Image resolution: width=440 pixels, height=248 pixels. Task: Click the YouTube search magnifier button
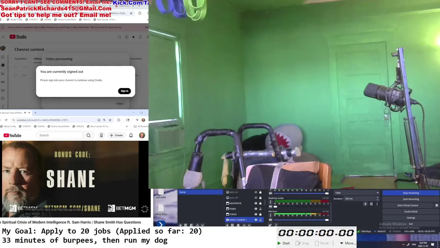tap(88, 135)
